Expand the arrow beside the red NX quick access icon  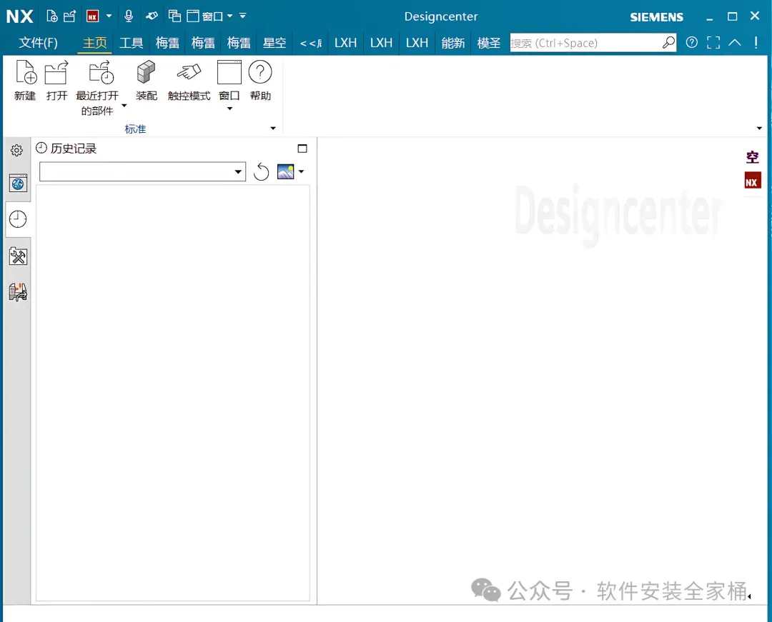pos(109,16)
